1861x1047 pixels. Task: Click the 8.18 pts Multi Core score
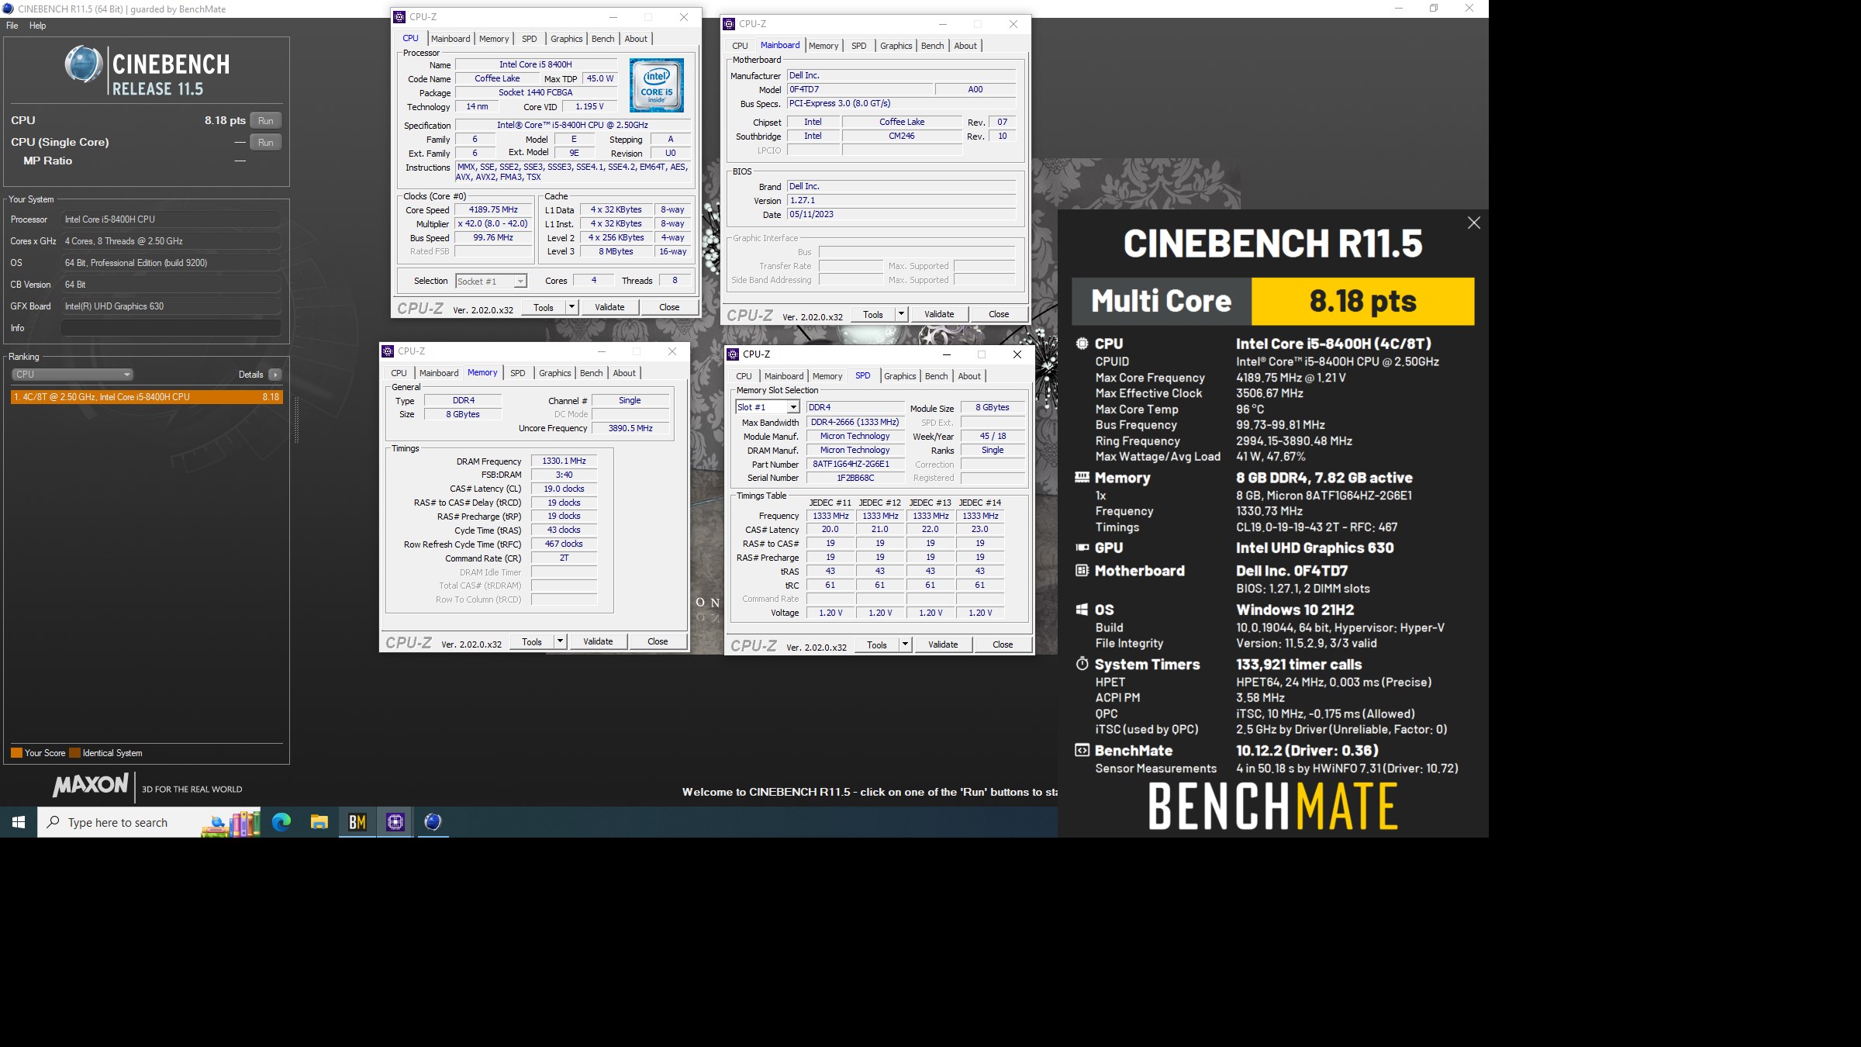tap(1362, 301)
